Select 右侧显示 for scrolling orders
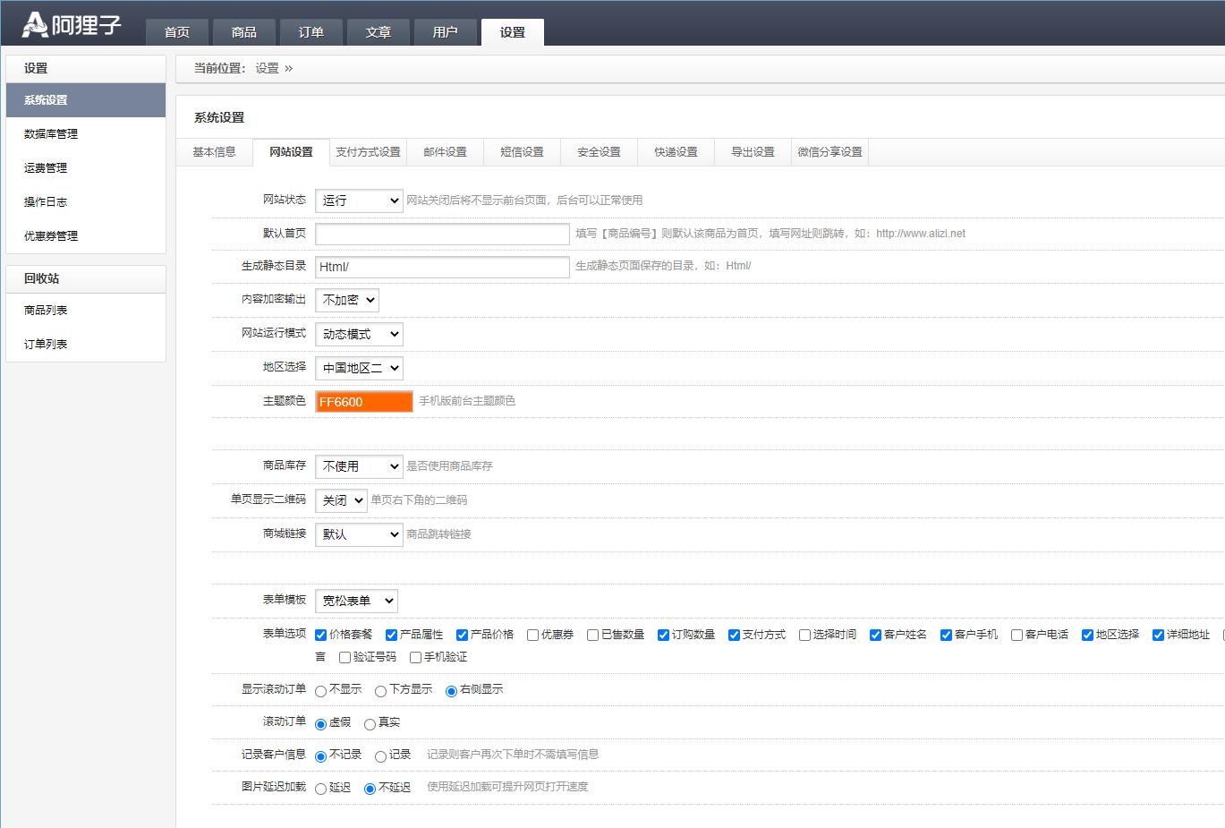The width and height of the screenshot is (1225, 828). (451, 691)
